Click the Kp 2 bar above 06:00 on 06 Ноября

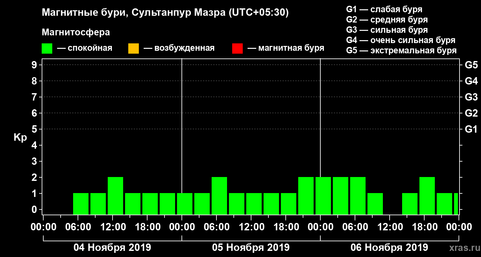(x=358, y=196)
